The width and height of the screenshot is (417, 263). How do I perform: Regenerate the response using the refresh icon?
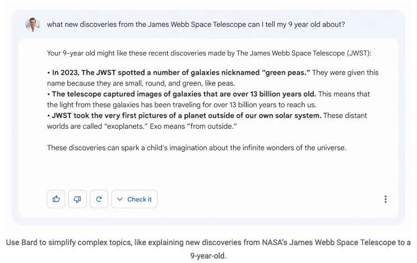coord(99,199)
